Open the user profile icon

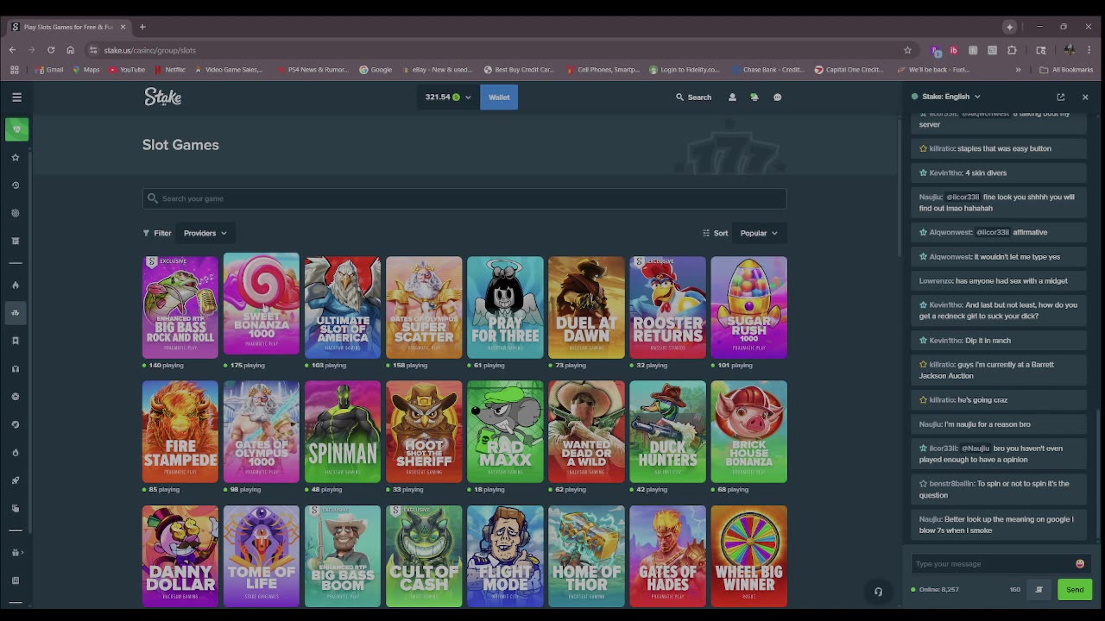coord(732,97)
